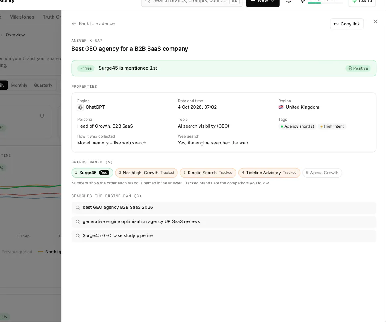The image size is (386, 322).
Task: Click the ChatGPT engine icon
Action: pos(80,107)
